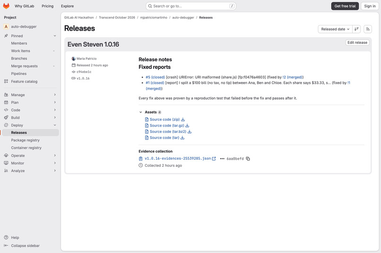Viewport: 381px width, 253px height.
Task: Expand the Build menu chevron
Action: [55, 117]
